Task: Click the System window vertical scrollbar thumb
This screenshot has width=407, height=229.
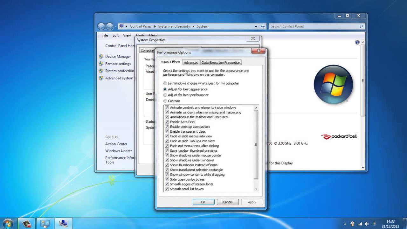Action: click(x=363, y=80)
